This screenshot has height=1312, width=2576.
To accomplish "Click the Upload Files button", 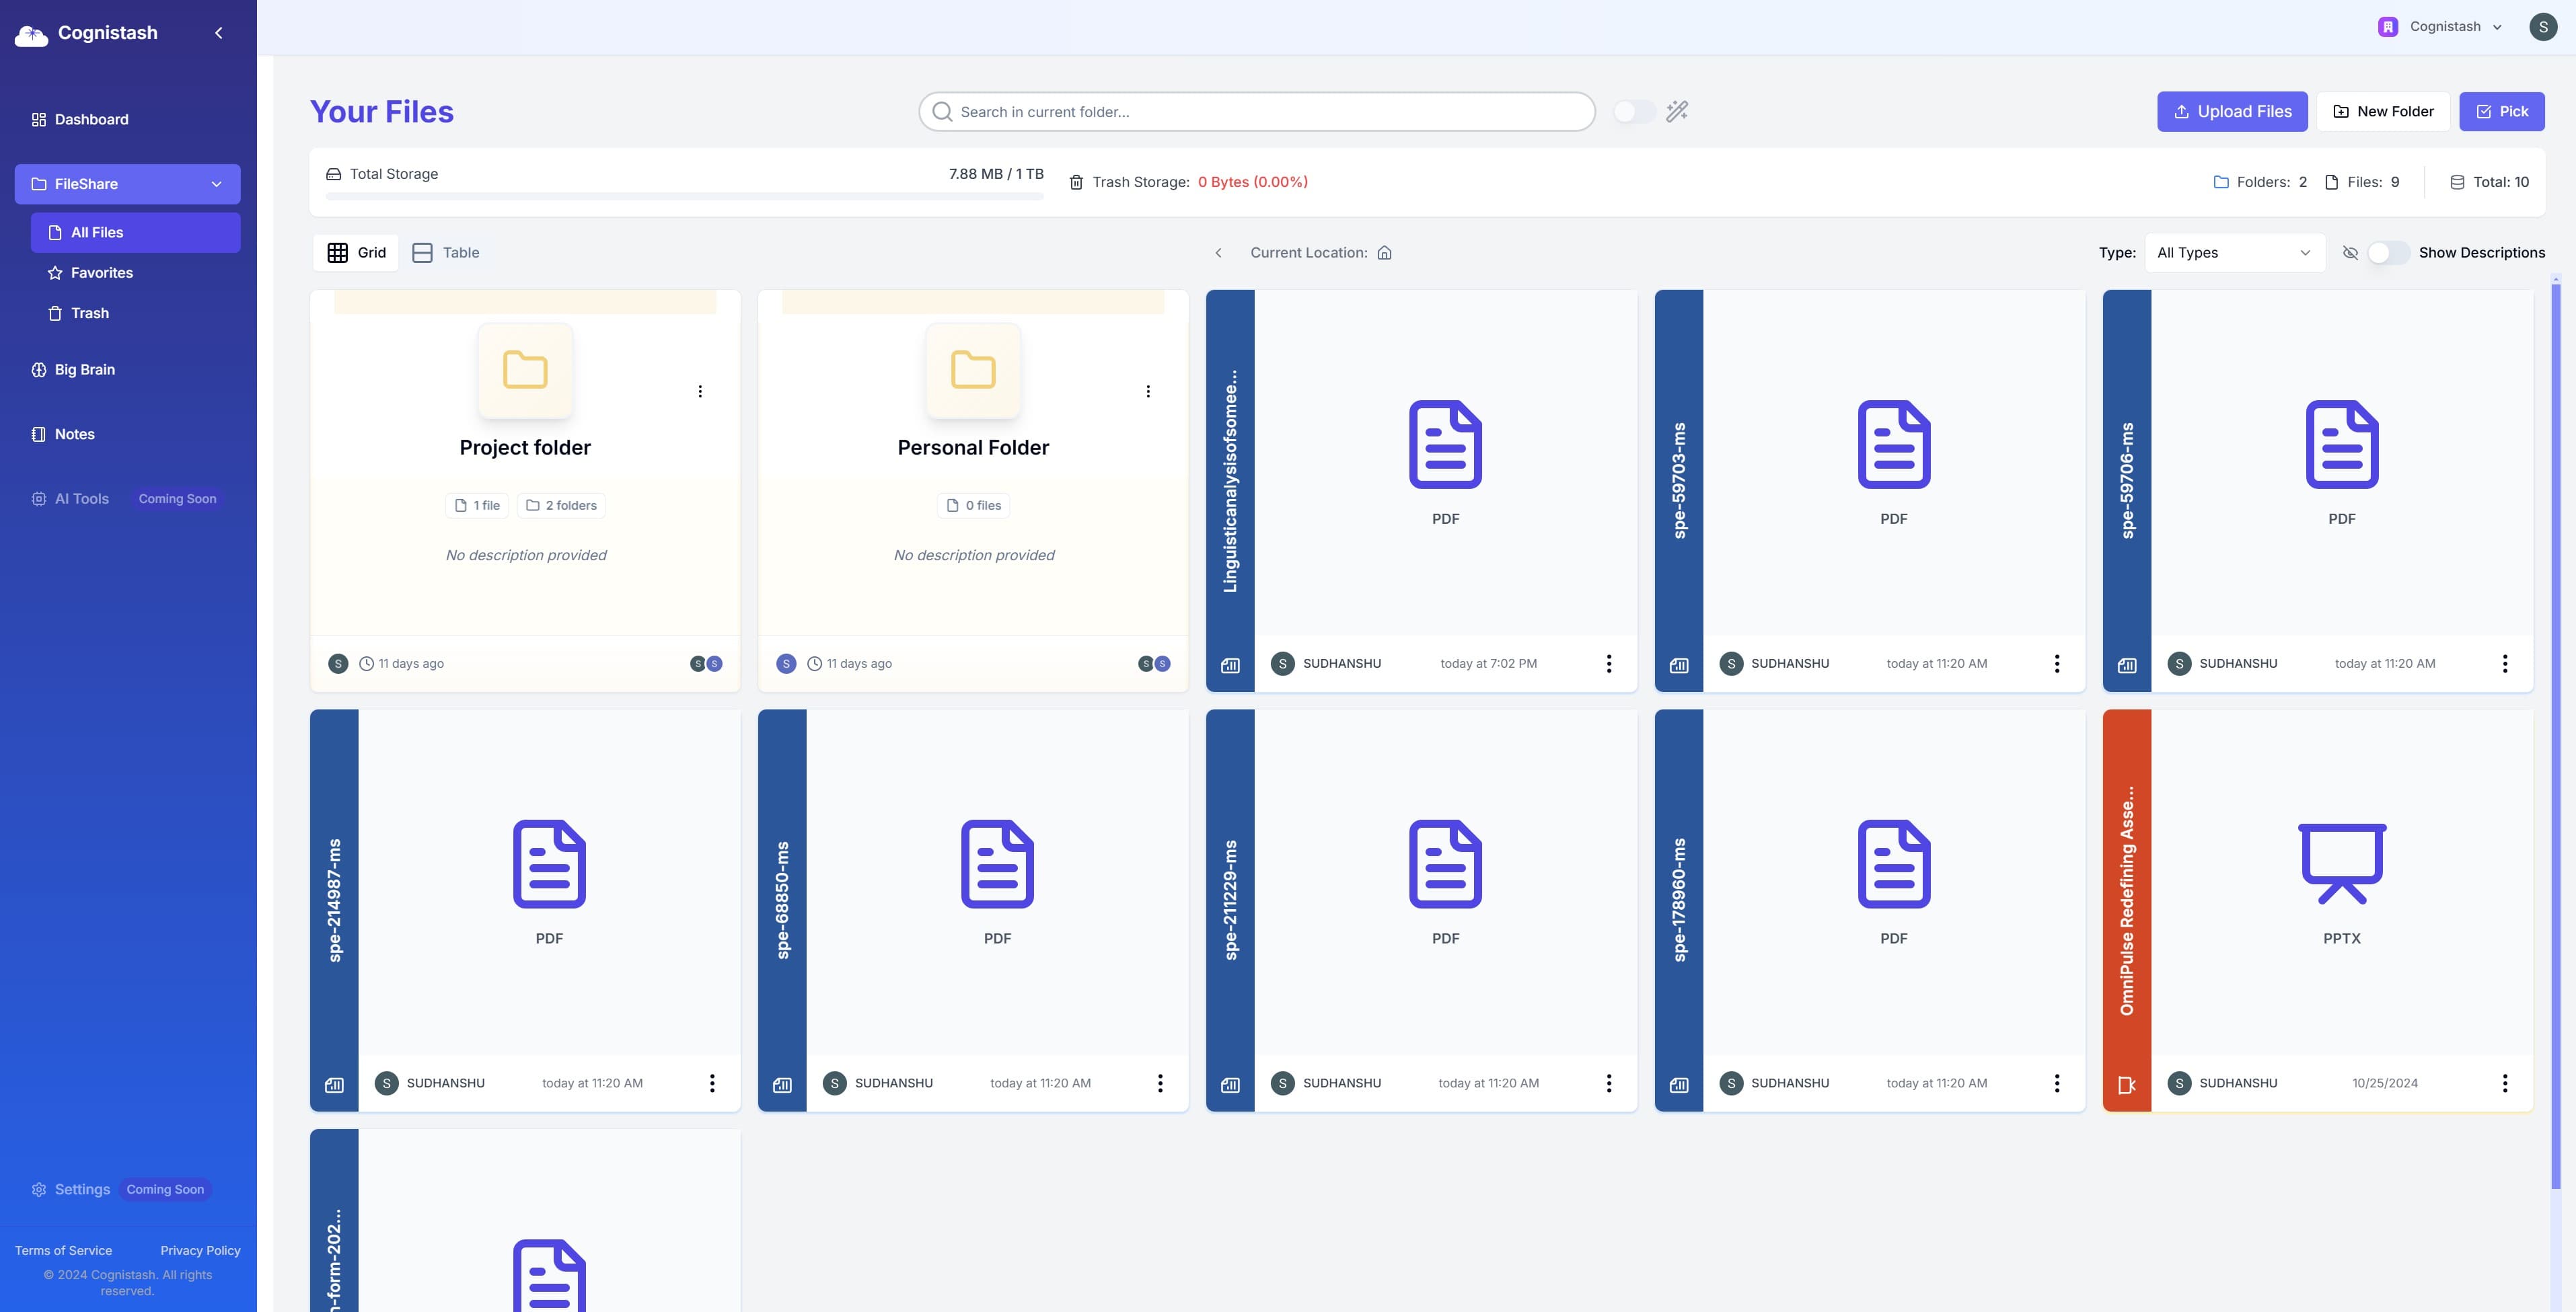I will pos(2233,110).
